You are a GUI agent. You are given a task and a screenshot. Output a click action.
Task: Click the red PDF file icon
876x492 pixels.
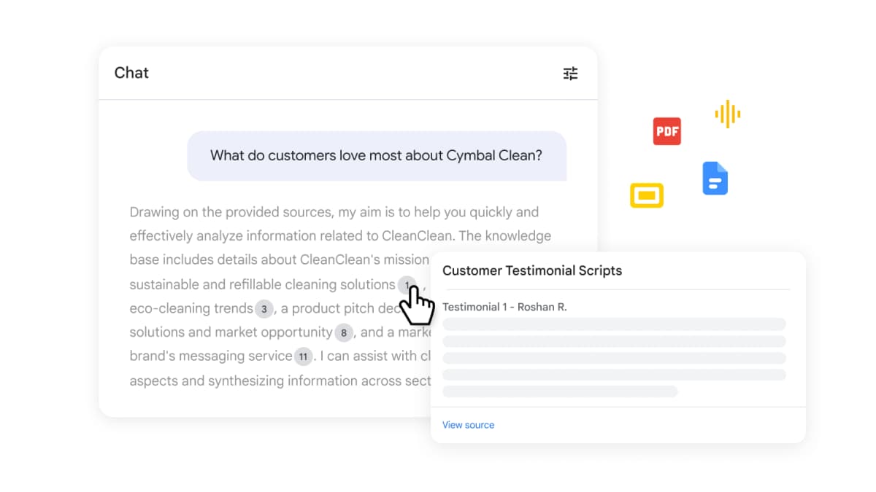coord(667,131)
